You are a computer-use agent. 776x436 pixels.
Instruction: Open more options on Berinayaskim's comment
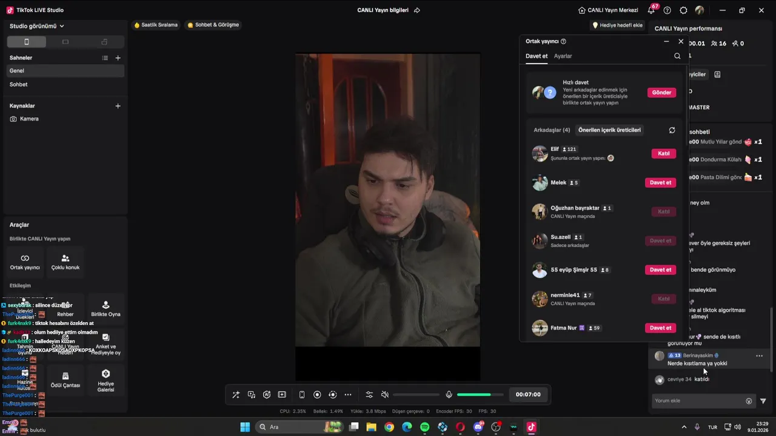[759, 356]
